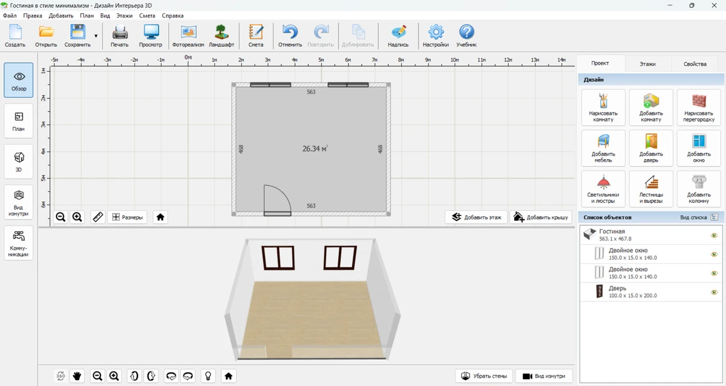
Task: Open the Учебник tutorial
Action: [x=466, y=36]
